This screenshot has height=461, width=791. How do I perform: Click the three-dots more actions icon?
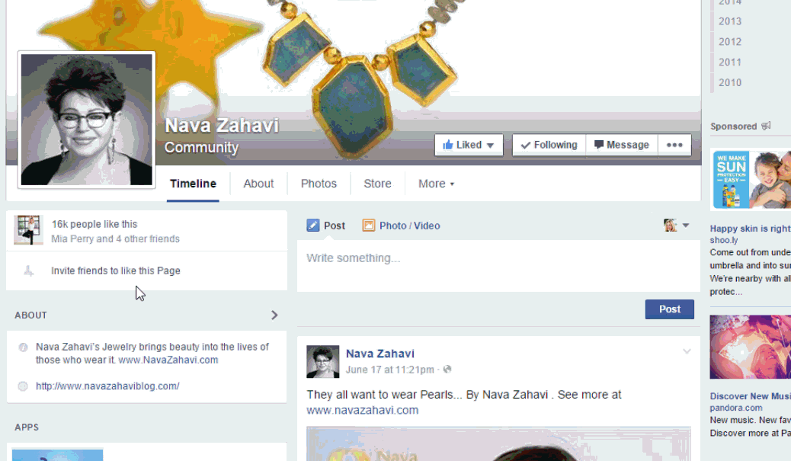pos(674,145)
